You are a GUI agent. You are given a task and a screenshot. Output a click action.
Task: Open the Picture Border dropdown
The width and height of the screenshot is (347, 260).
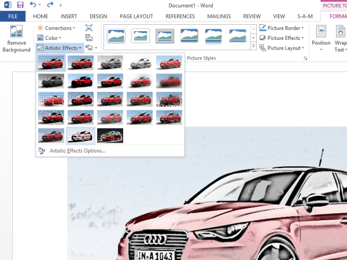[282, 28]
